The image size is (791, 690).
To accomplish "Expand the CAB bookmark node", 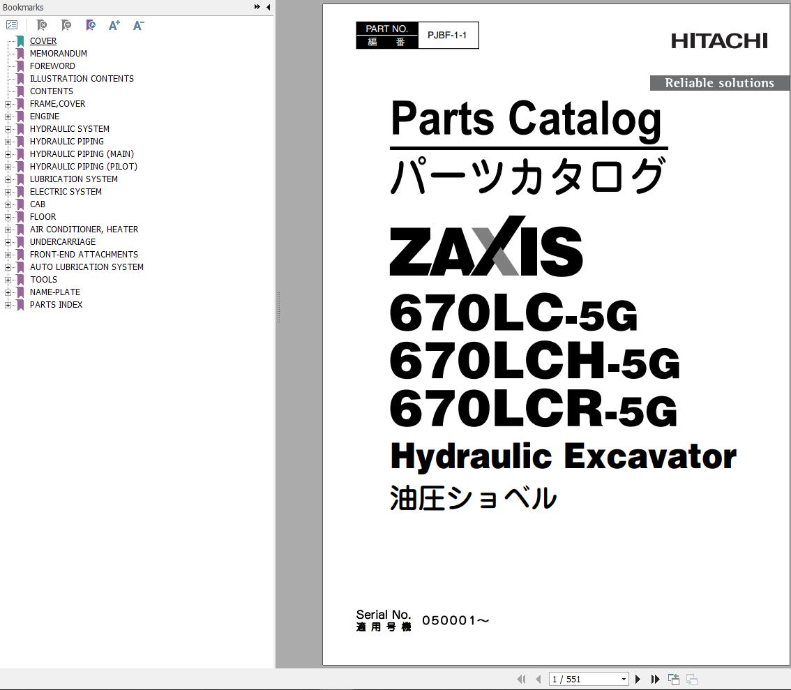I will pyautogui.click(x=8, y=205).
